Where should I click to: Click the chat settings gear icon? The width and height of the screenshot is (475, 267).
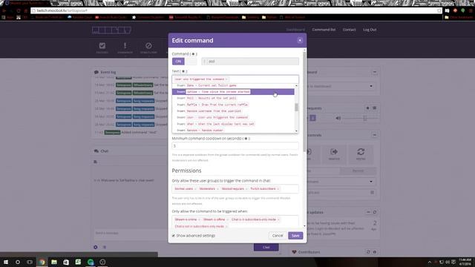click(96, 247)
